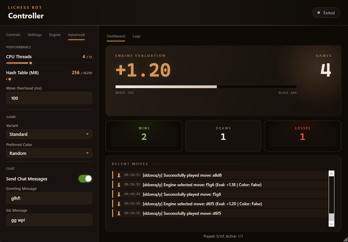348x242 pixels.
Task: Click the CPU Threads slider handle
Action: [31, 63]
